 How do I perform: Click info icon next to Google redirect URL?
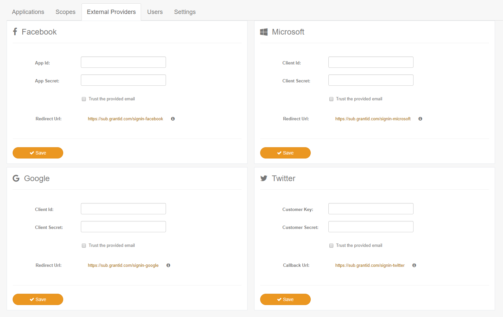click(x=168, y=265)
